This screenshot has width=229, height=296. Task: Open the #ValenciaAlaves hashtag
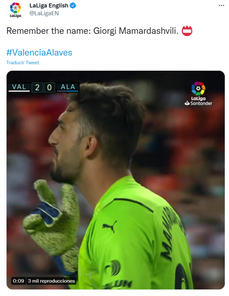click(39, 52)
